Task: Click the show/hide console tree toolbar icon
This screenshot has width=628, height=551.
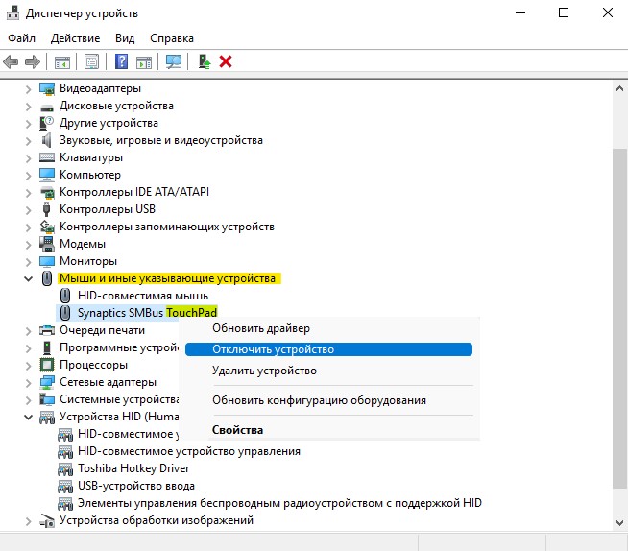Action: tap(62, 62)
